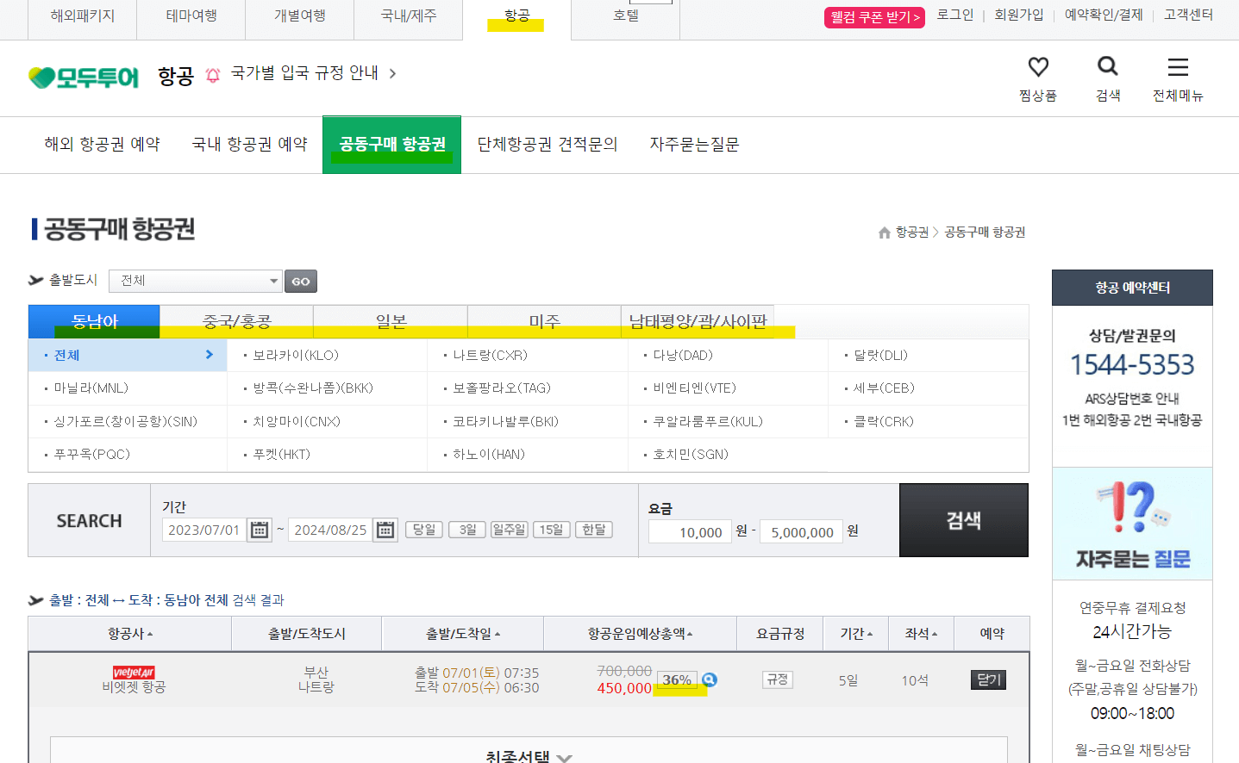The width and height of the screenshot is (1239, 763).
Task: Open the calendar icon beside 2024/08/25
Action: pos(384,530)
